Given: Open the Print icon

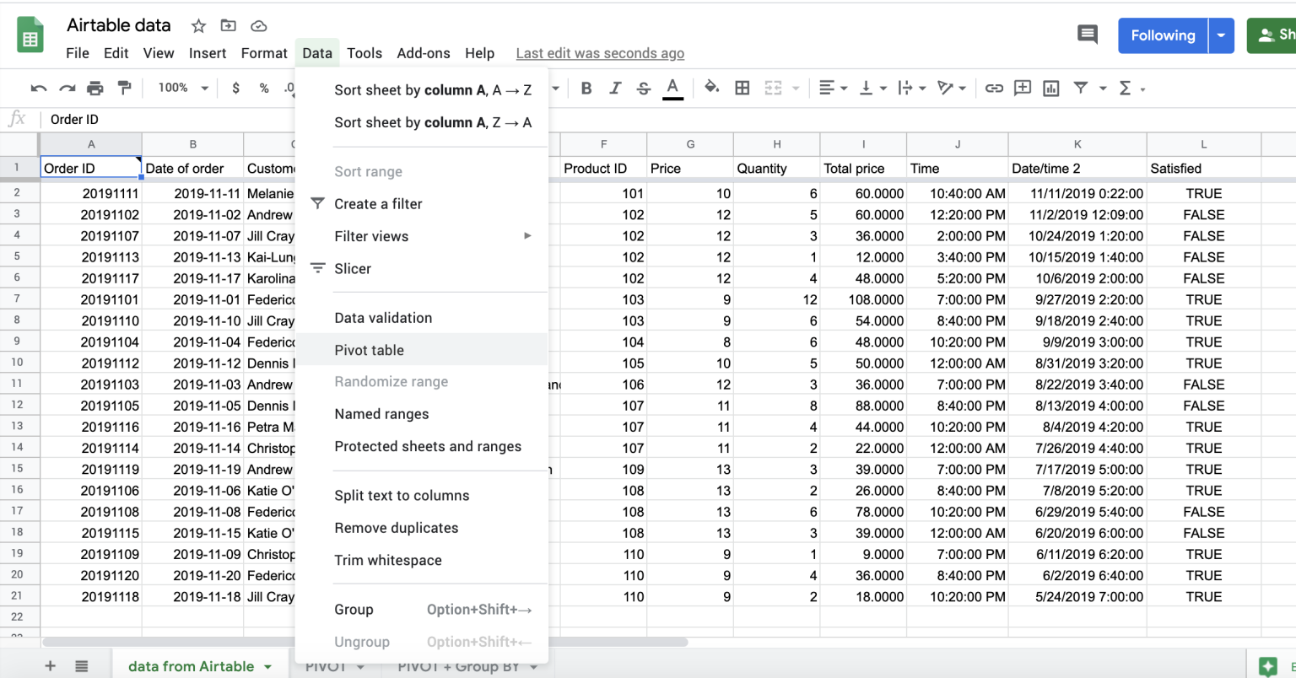Looking at the screenshot, I should pos(94,88).
